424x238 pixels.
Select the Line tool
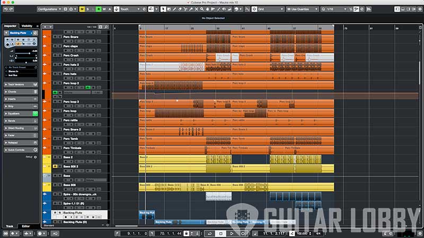point(218,9)
